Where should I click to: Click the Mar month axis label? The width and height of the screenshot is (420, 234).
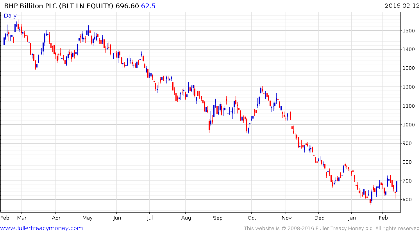click(22, 218)
